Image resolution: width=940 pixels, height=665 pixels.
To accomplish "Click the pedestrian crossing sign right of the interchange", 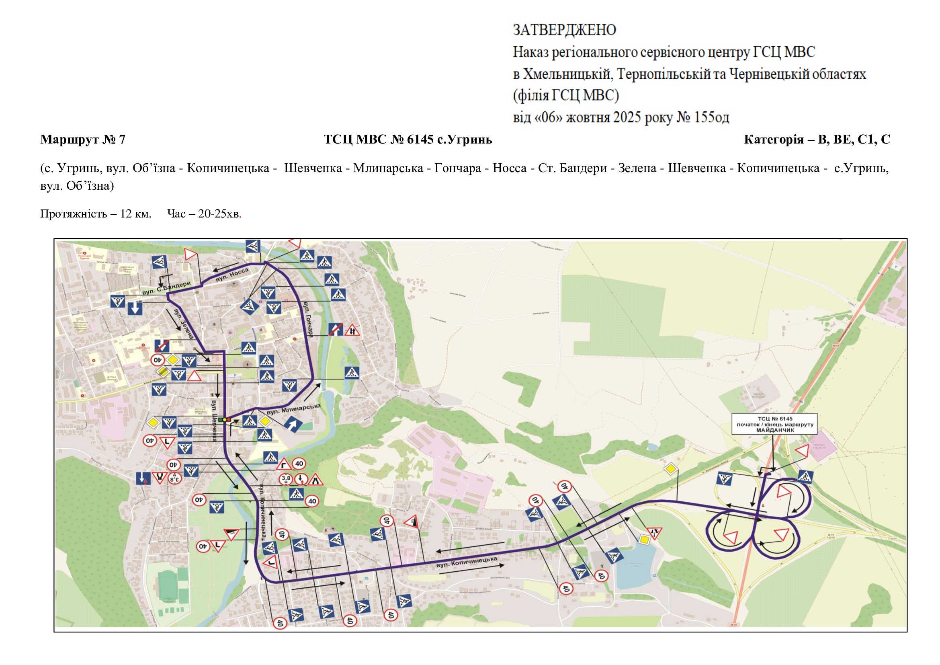I will (805, 477).
